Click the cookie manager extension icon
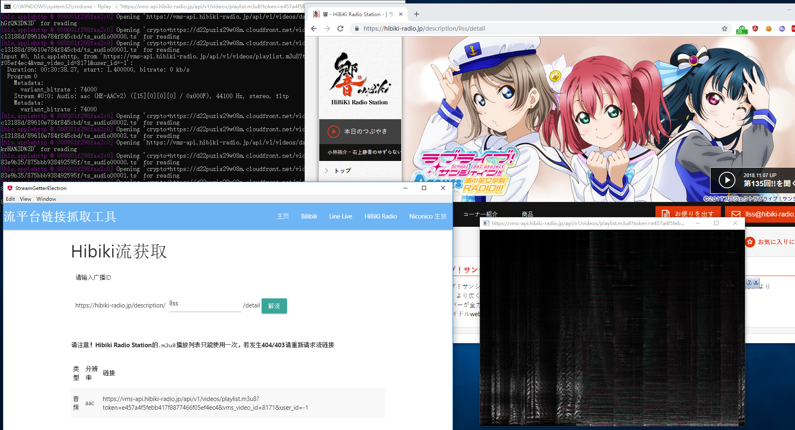795x430 pixels. coord(769,29)
